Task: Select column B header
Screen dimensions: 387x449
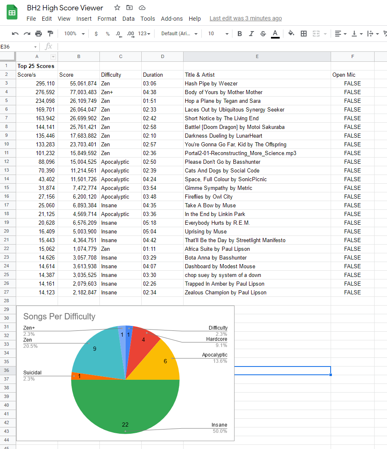Action: (x=79, y=57)
